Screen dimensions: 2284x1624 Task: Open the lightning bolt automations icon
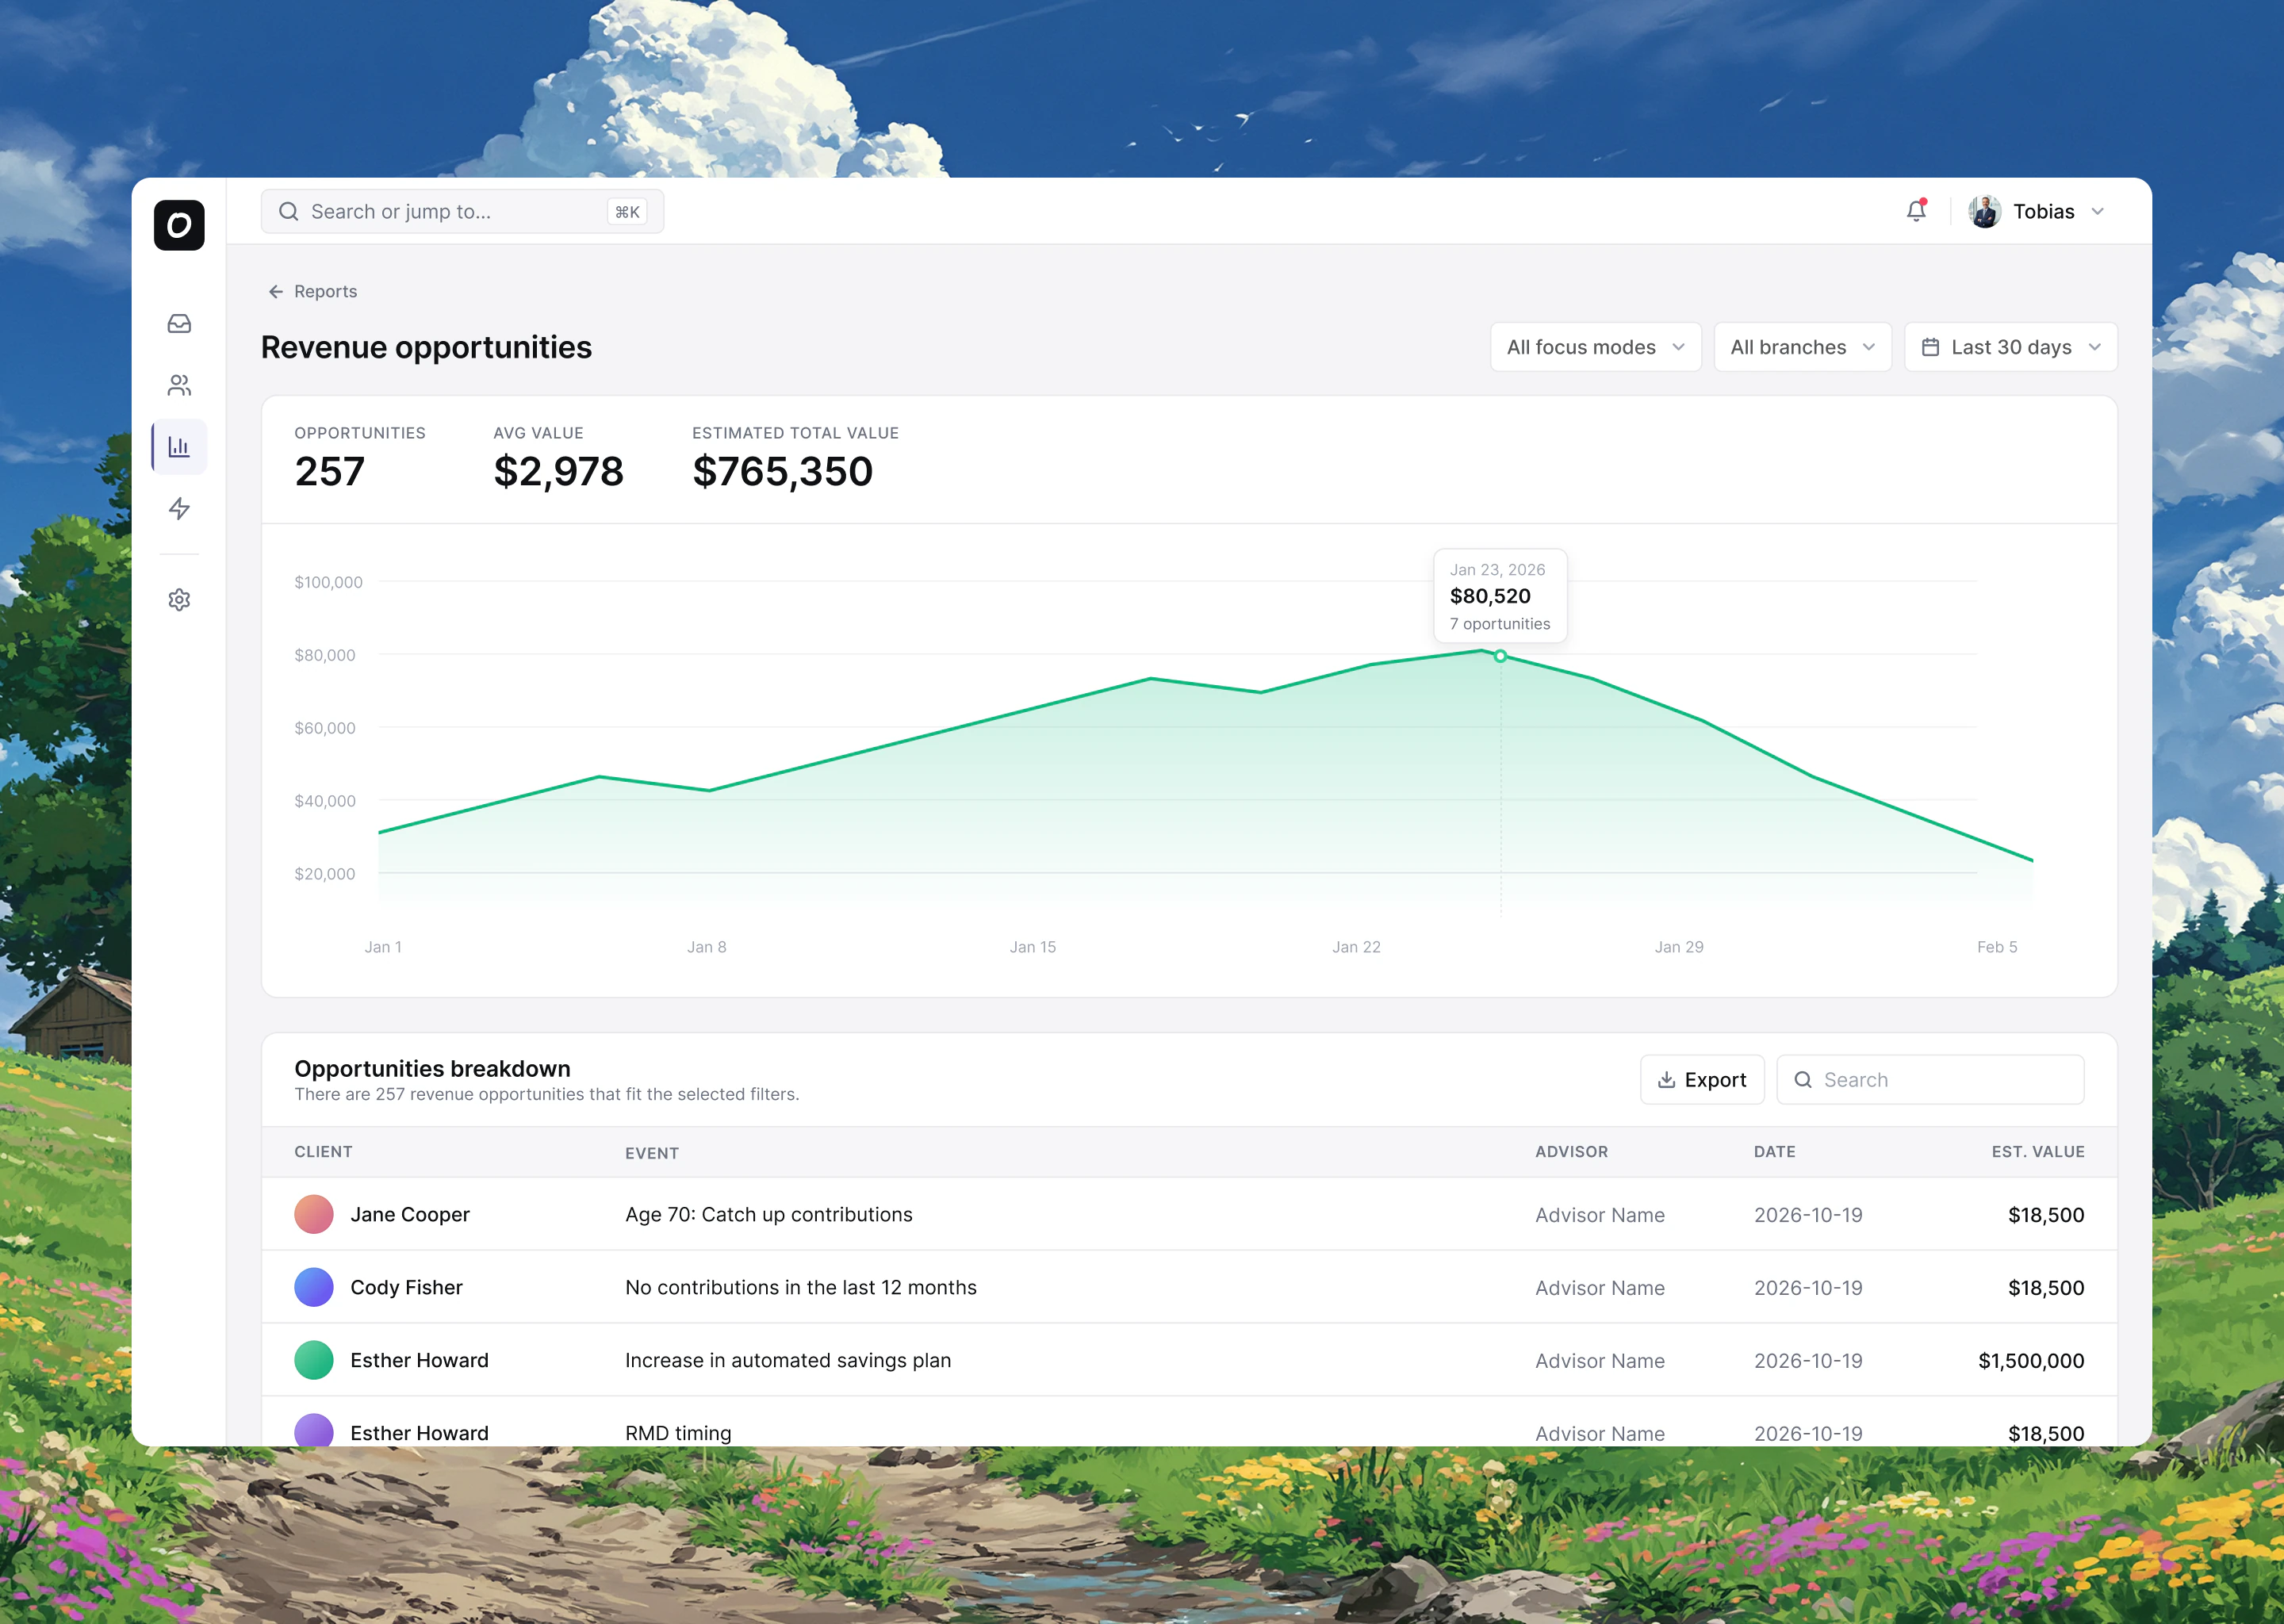[179, 509]
